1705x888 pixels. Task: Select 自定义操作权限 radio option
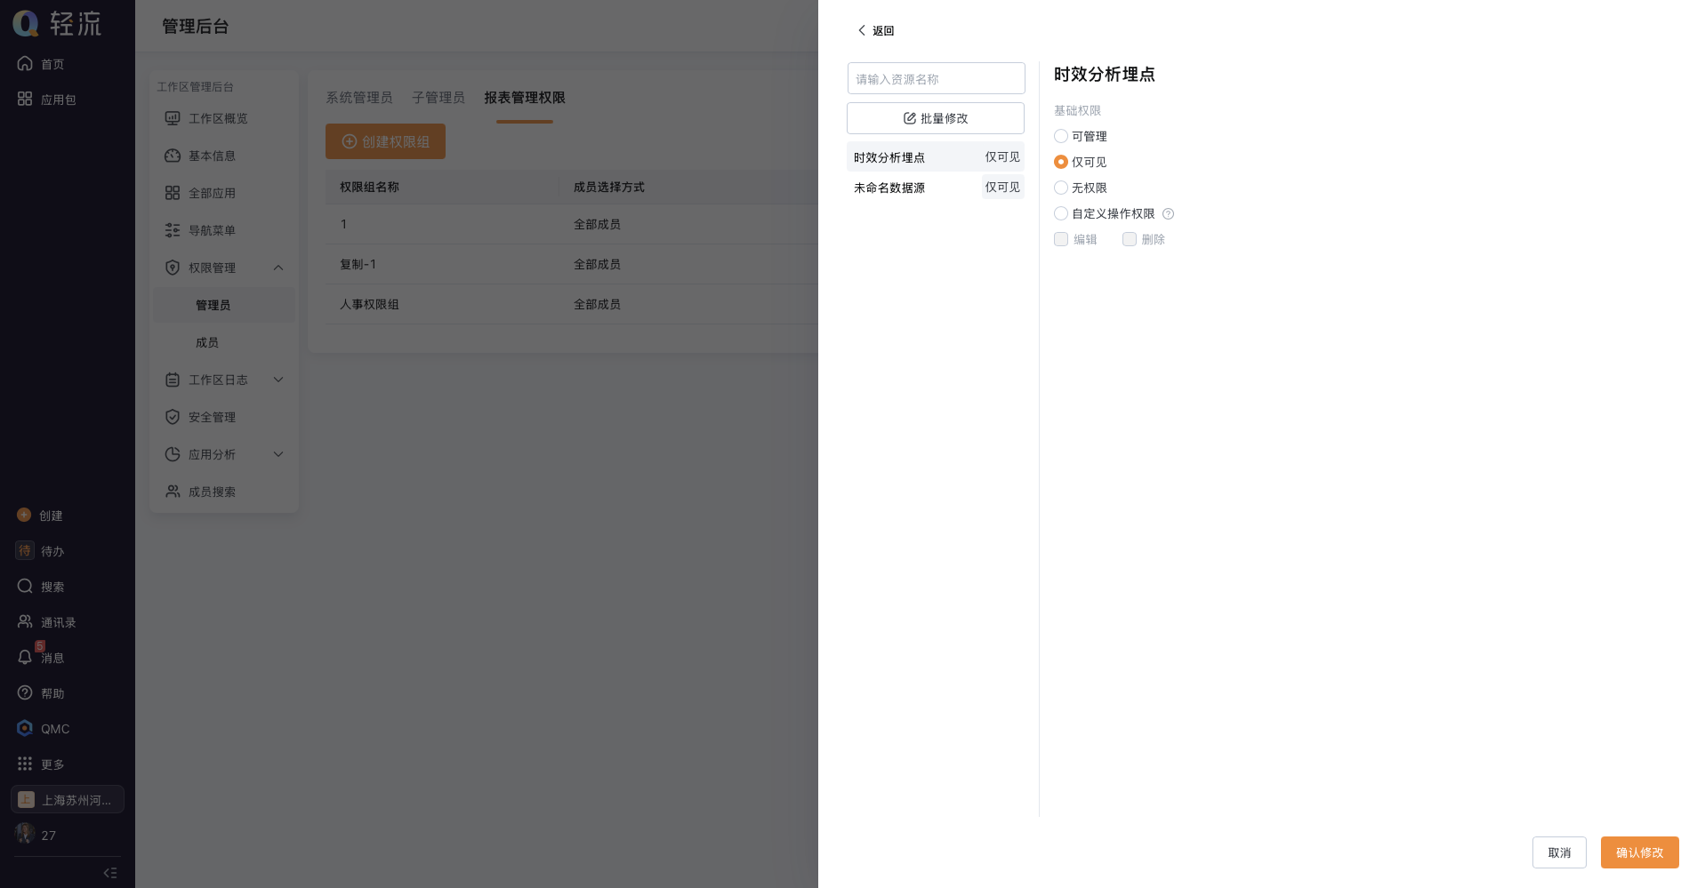[x=1061, y=213]
